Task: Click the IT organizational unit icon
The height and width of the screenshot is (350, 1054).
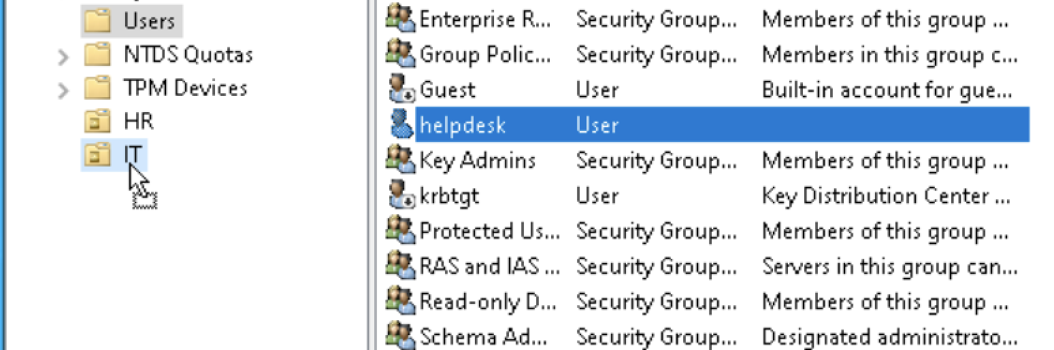Action: coord(97,156)
